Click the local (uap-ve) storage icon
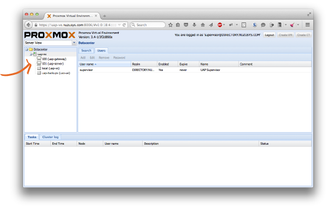Viewport: 328px width, 208px height. click(39, 68)
